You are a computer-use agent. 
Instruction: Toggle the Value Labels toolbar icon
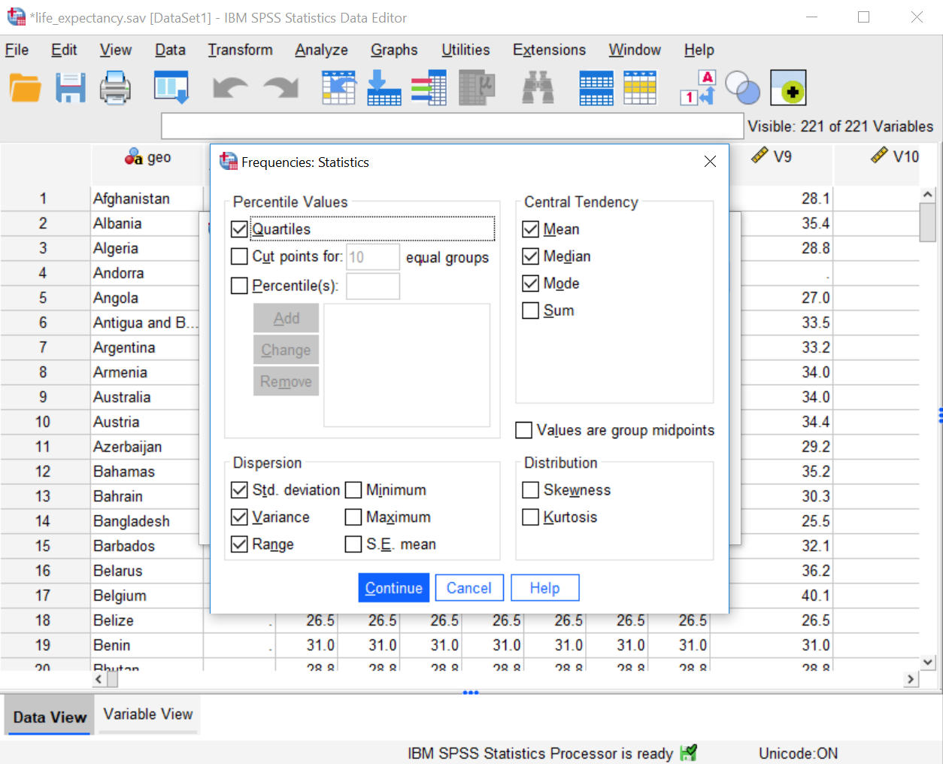pos(698,88)
